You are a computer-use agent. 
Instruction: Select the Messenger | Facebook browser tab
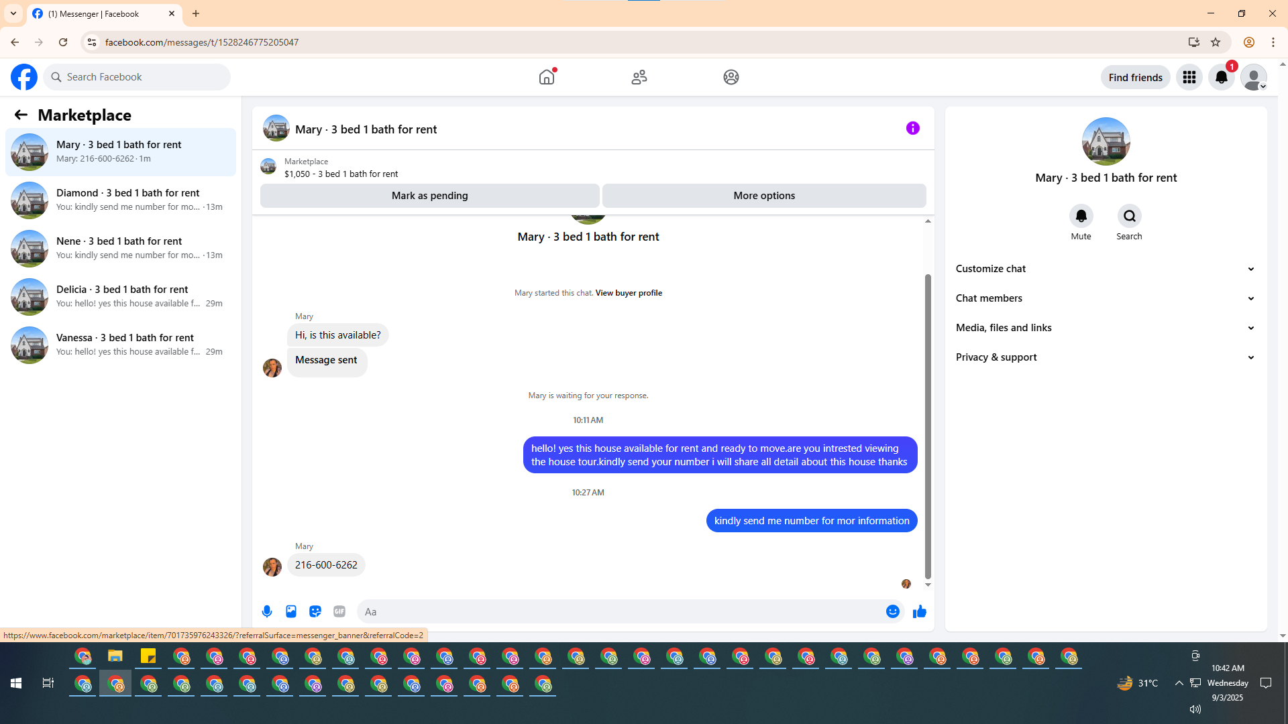tap(105, 13)
